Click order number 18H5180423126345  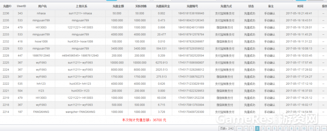pos(191,21)
